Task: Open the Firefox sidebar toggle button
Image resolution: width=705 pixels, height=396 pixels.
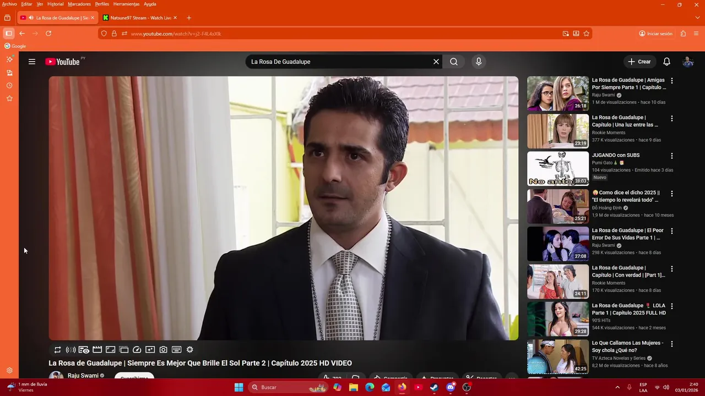Action: coord(8,34)
